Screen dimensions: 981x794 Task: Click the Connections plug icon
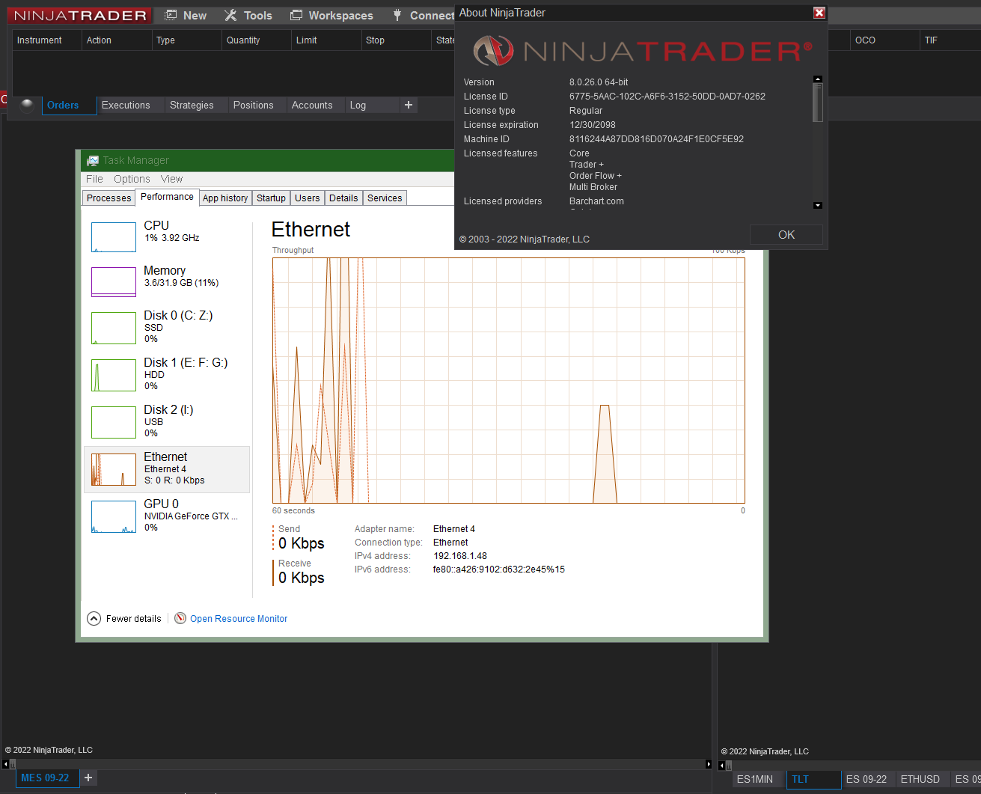coord(397,15)
